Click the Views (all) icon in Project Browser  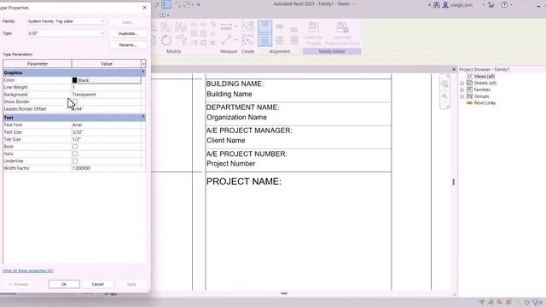click(469, 76)
